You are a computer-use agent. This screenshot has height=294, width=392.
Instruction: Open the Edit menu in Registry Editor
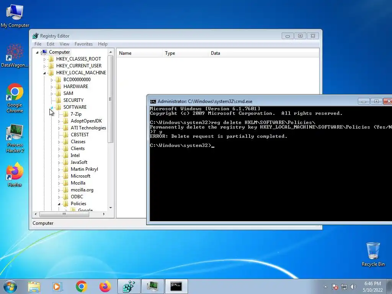[51, 44]
